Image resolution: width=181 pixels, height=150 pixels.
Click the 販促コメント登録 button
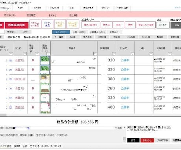(x=146, y=25)
